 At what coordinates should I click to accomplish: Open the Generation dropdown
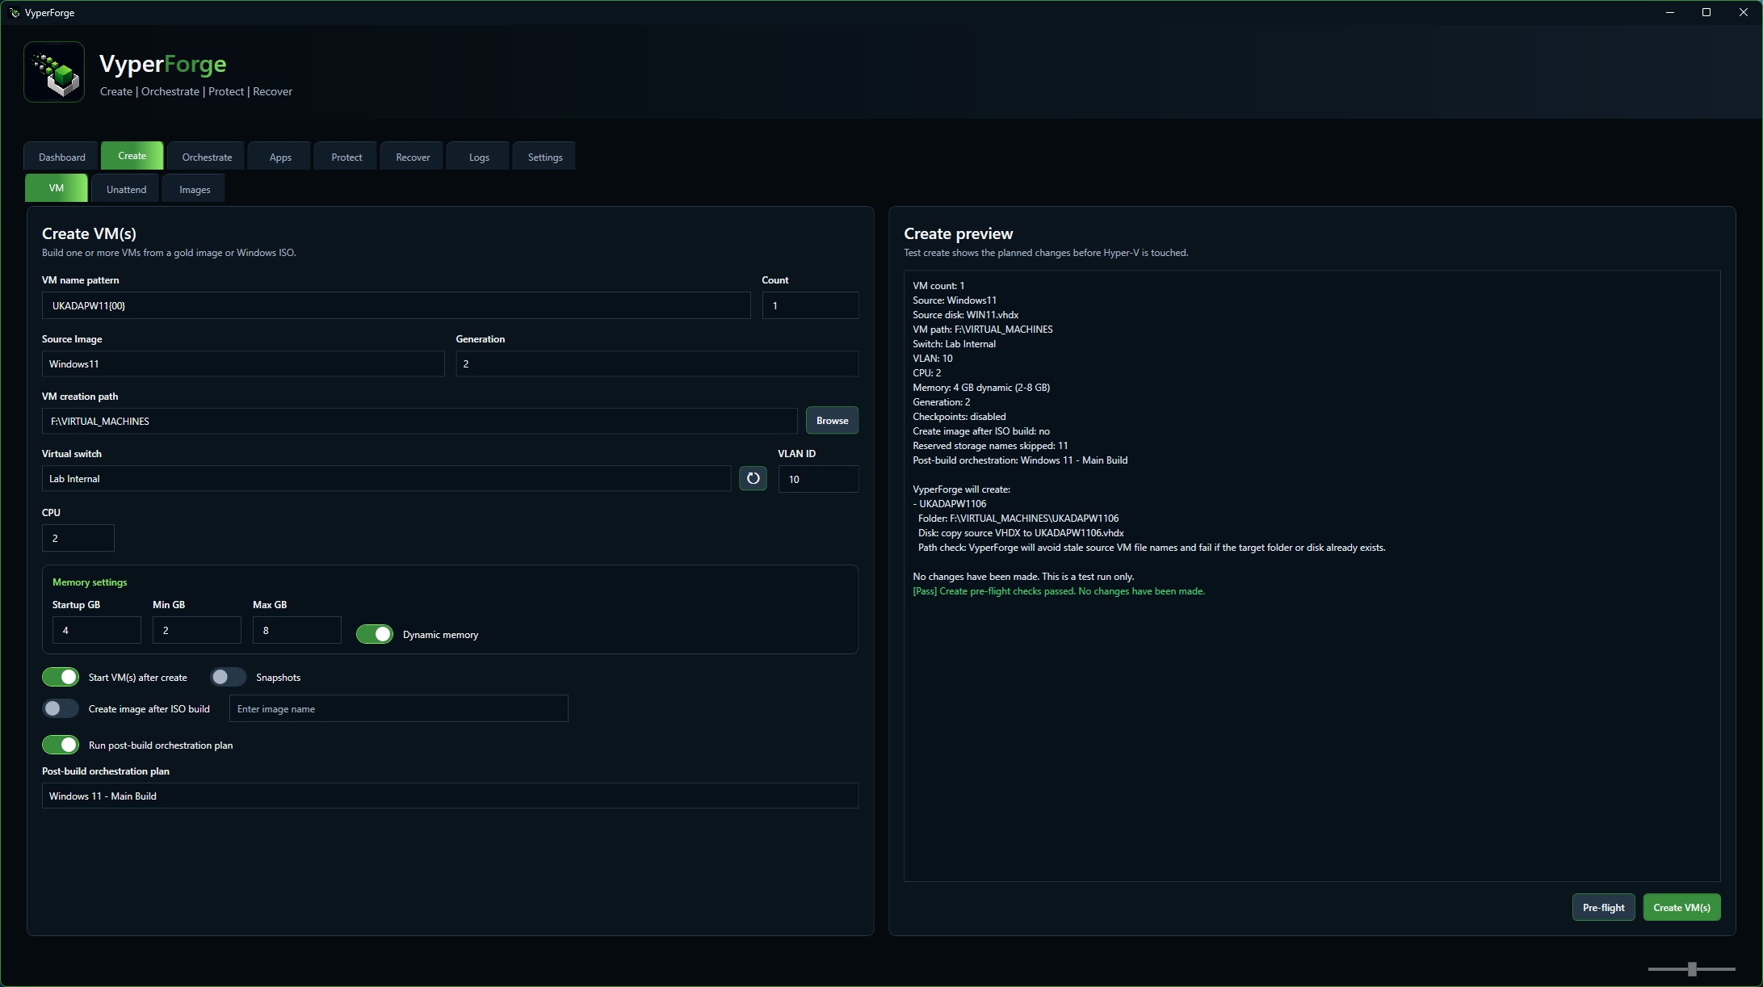click(x=657, y=363)
